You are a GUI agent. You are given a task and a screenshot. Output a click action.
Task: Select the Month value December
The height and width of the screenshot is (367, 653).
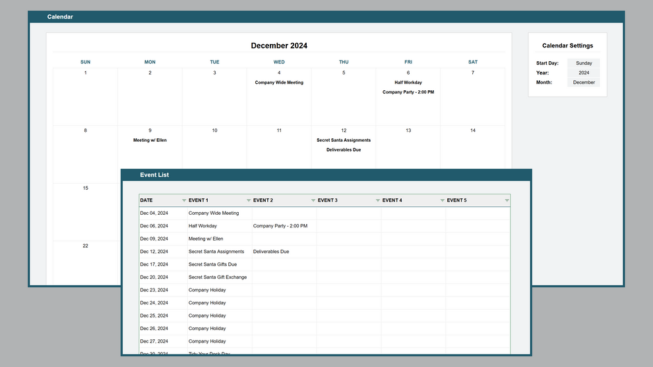[584, 83]
